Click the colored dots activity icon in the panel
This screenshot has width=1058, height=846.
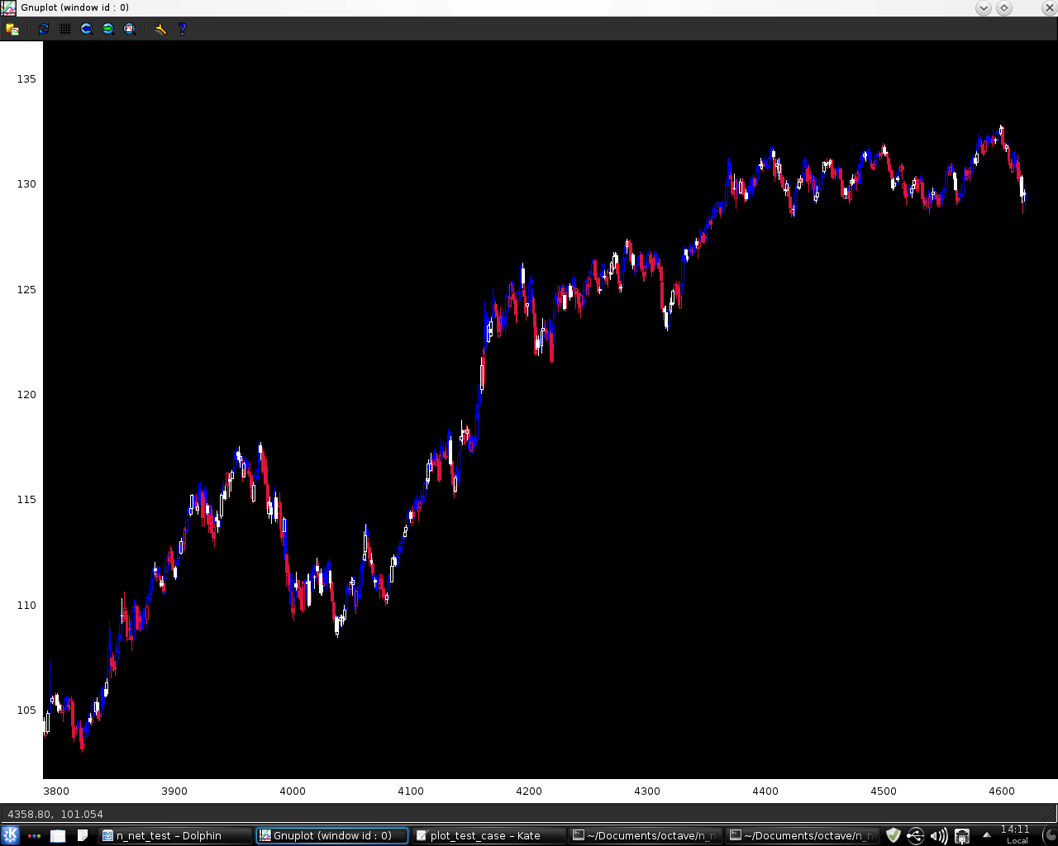34,836
